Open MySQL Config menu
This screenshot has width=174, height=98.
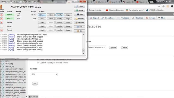tap(59, 19)
